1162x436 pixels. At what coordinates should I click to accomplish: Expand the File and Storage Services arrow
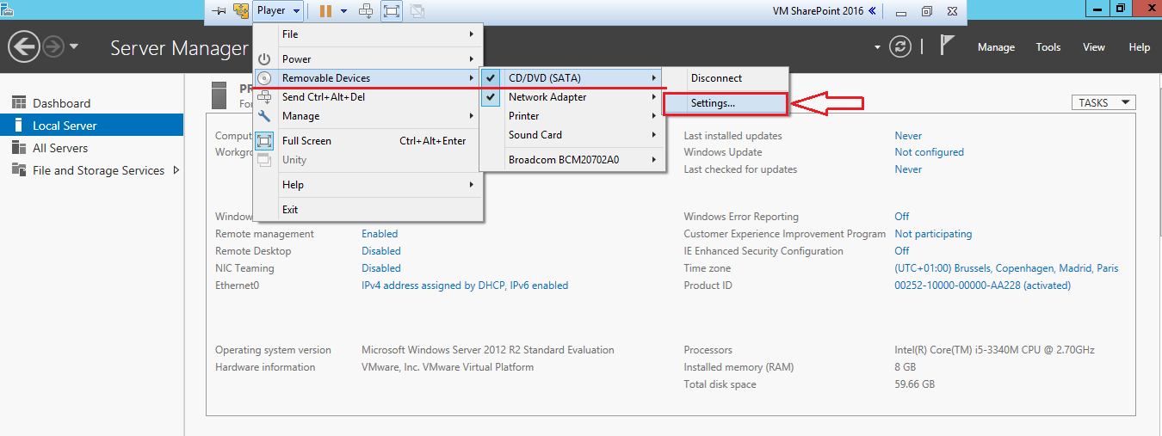[x=176, y=170]
